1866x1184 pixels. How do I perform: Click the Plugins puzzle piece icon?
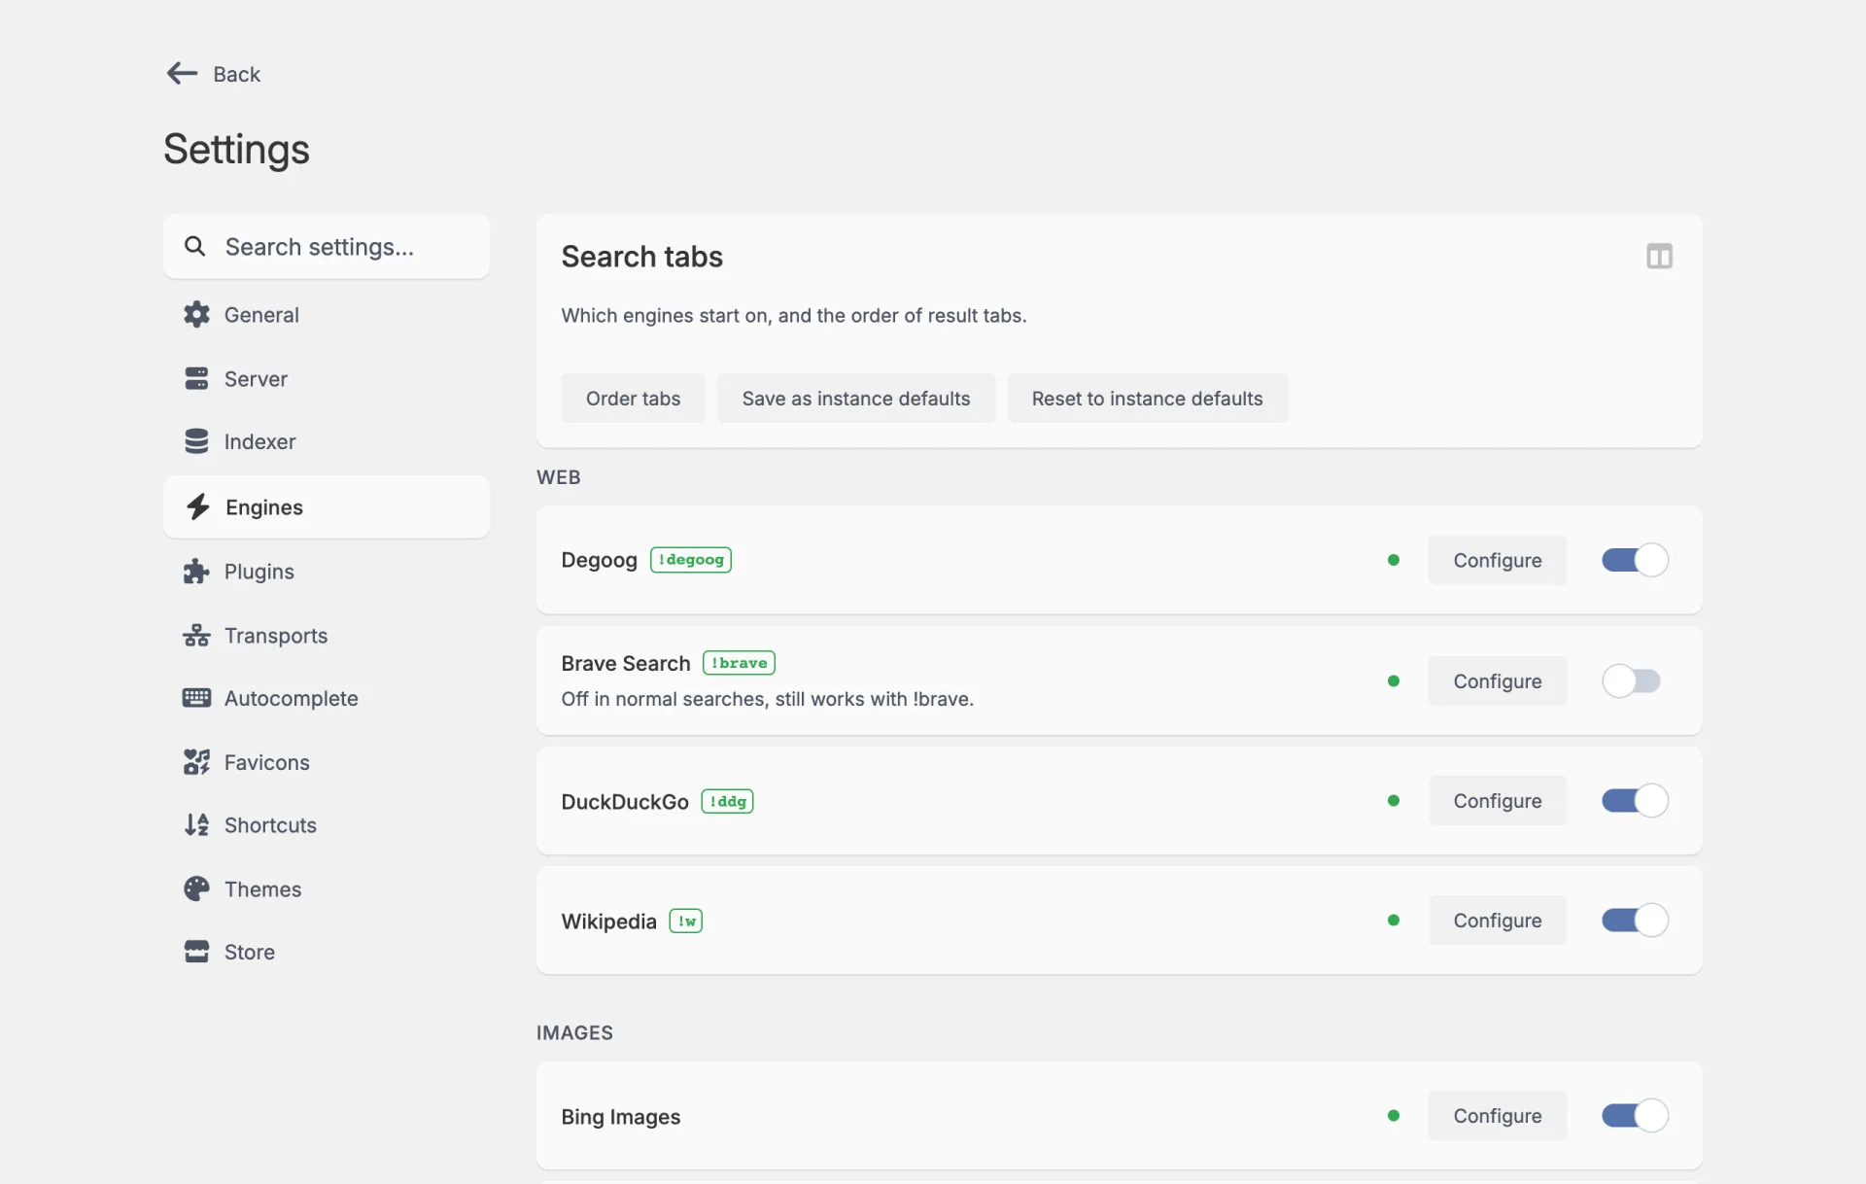click(x=196, y=572)
